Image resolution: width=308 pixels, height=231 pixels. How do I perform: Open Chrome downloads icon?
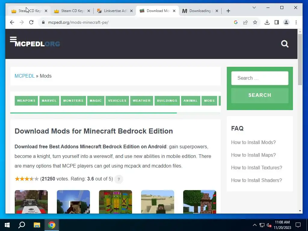tap(267, 22)
